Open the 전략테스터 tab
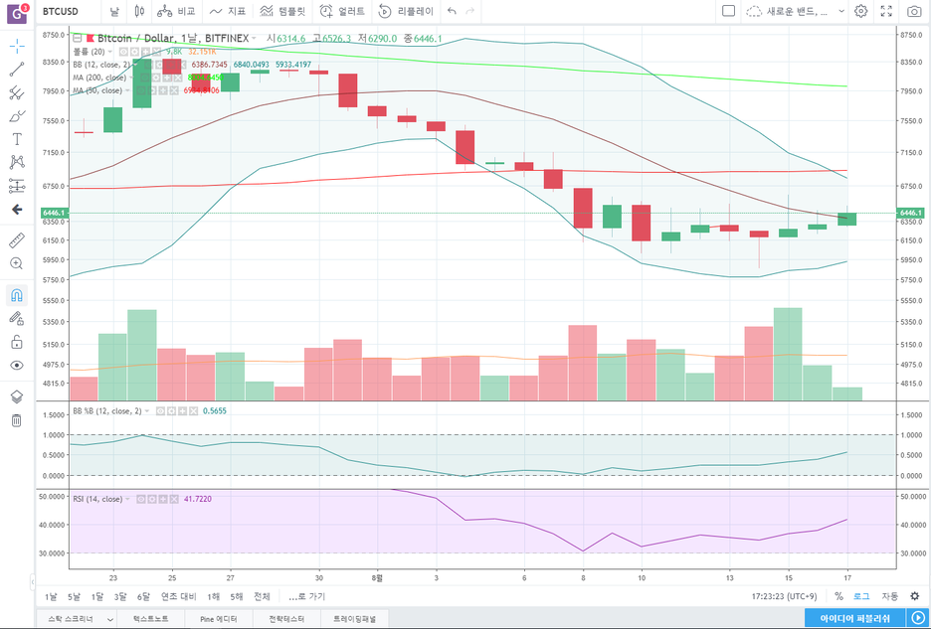Screen dimensions: 931x629 coord(286,619)
